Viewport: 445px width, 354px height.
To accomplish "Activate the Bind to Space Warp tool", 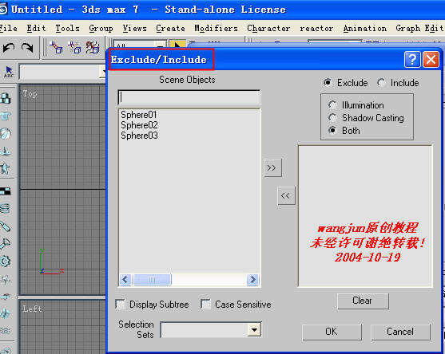I will coord(93,47).
